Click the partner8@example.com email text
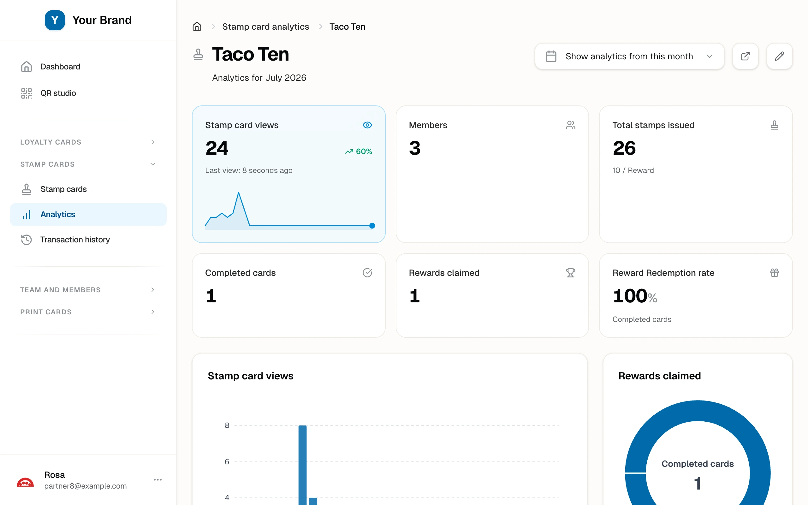808x505 pixels. click(86, 486)
